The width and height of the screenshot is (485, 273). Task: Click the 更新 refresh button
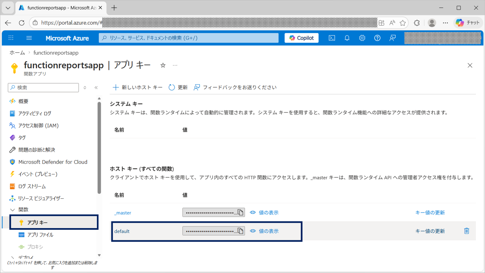coord(178,87)
